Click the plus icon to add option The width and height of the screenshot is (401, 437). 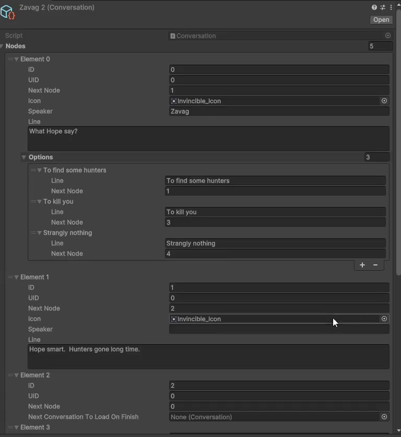(362, 265)
